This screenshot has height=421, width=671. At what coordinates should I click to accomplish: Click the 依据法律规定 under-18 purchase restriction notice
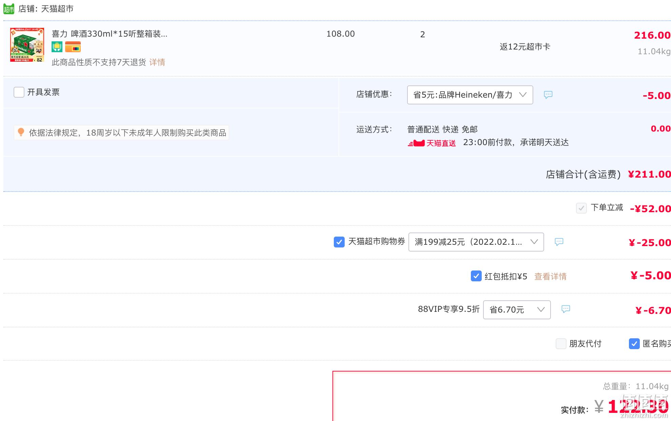pos(121,133)
